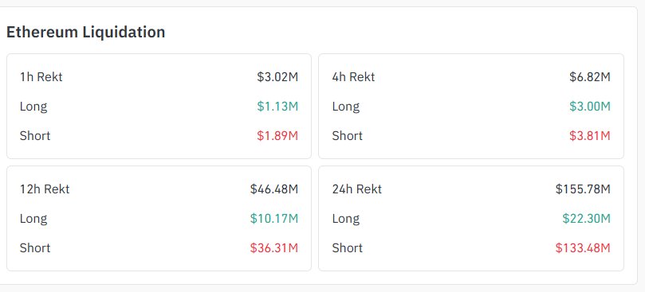The image size is (645, 292).
Task: Select the 12h Long $10.17M value
Action: coord(274,219)
